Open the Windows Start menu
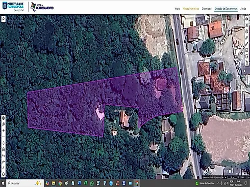Image resolution: width=250 pixels, height=187 pixels. pyautogui.click(x=3, y=183)
